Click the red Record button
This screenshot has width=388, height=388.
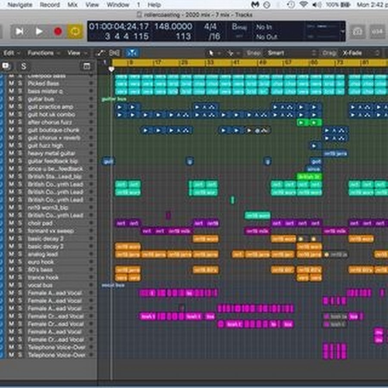pyautogui.click(x=58, y=31)
